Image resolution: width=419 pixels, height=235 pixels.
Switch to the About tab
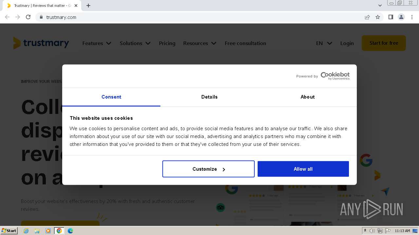(308, 97)
